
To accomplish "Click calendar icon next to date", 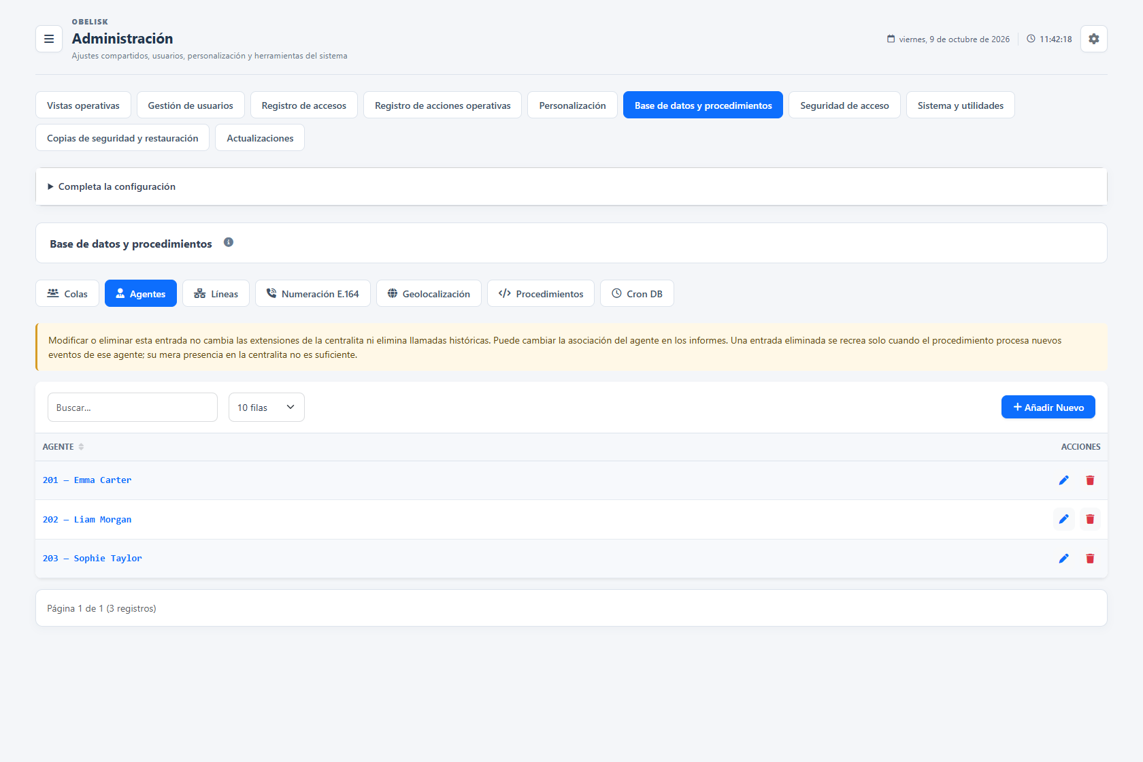I will [891, 39].
